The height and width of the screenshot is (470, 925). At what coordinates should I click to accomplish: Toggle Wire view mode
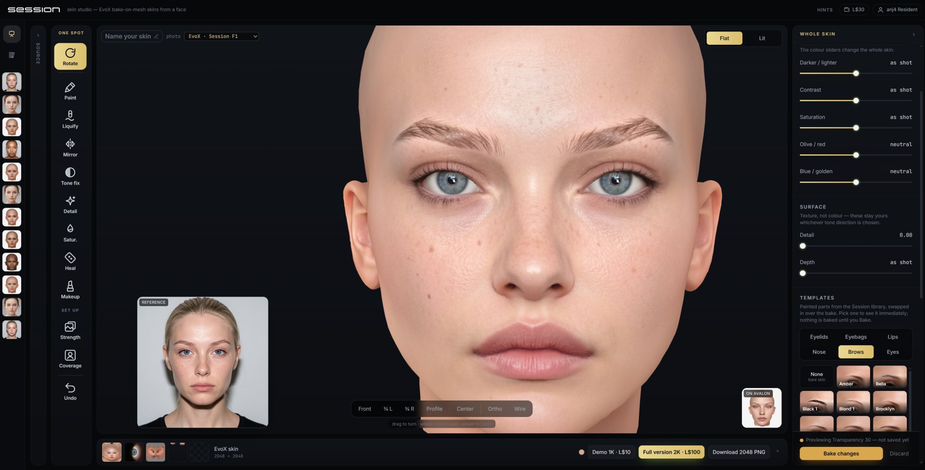point(520,409)
